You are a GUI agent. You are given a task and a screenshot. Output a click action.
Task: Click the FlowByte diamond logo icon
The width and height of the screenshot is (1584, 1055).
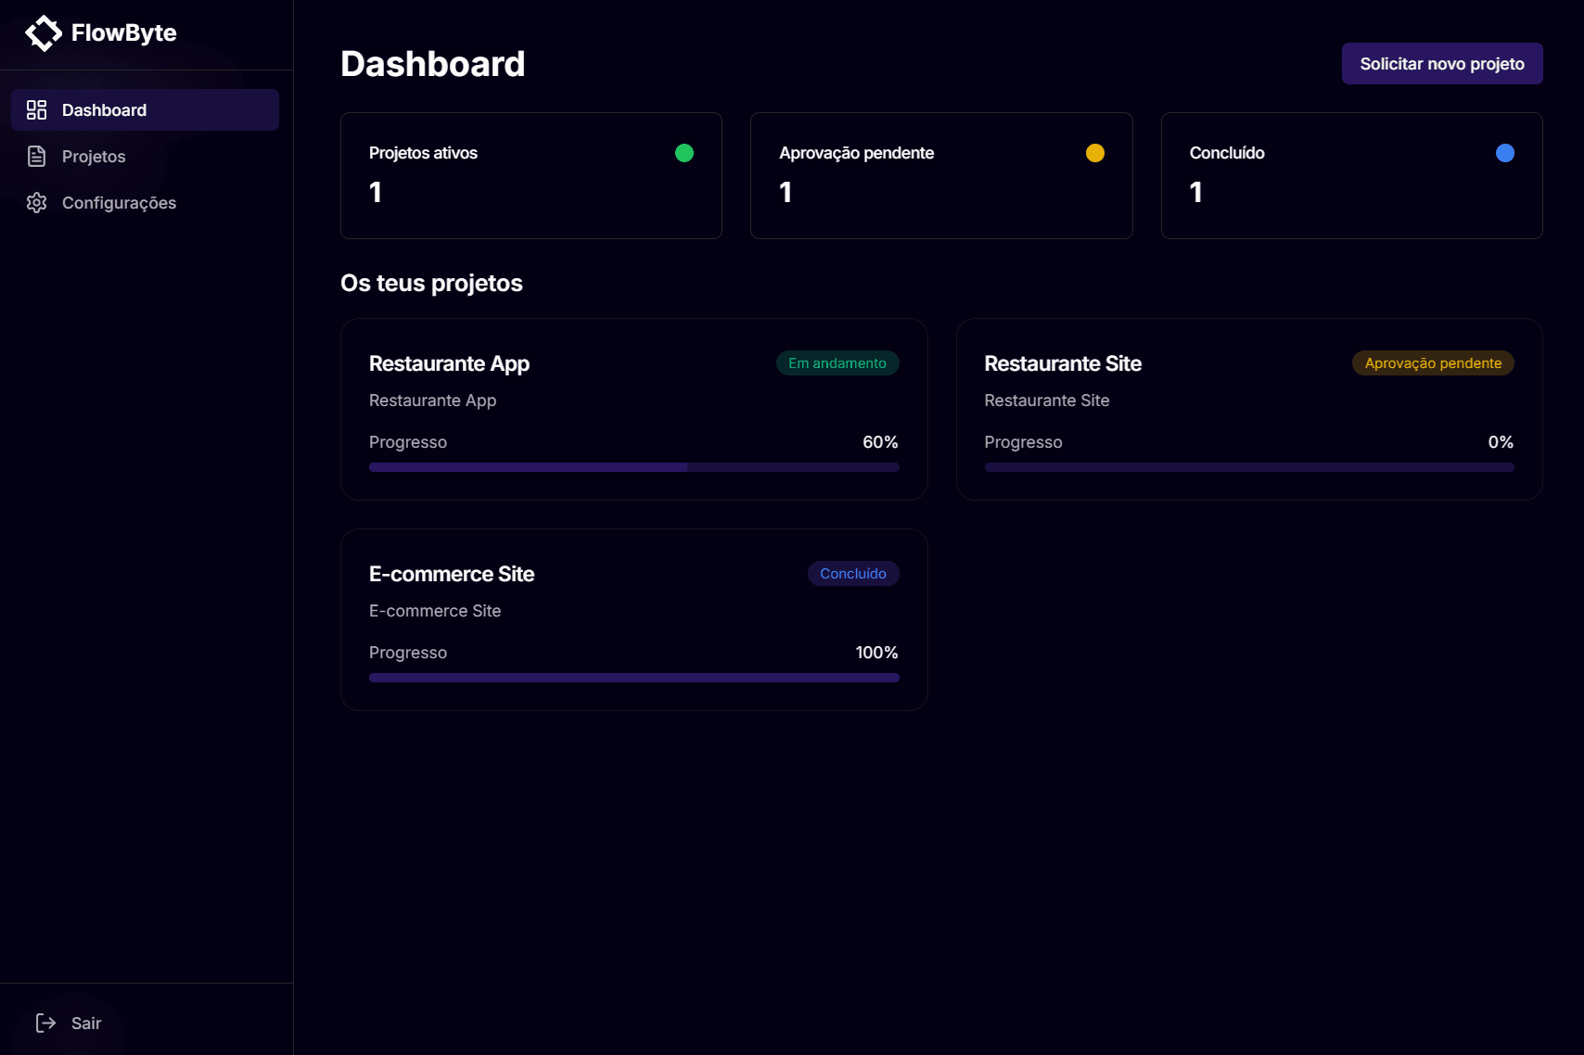point(44,33)
